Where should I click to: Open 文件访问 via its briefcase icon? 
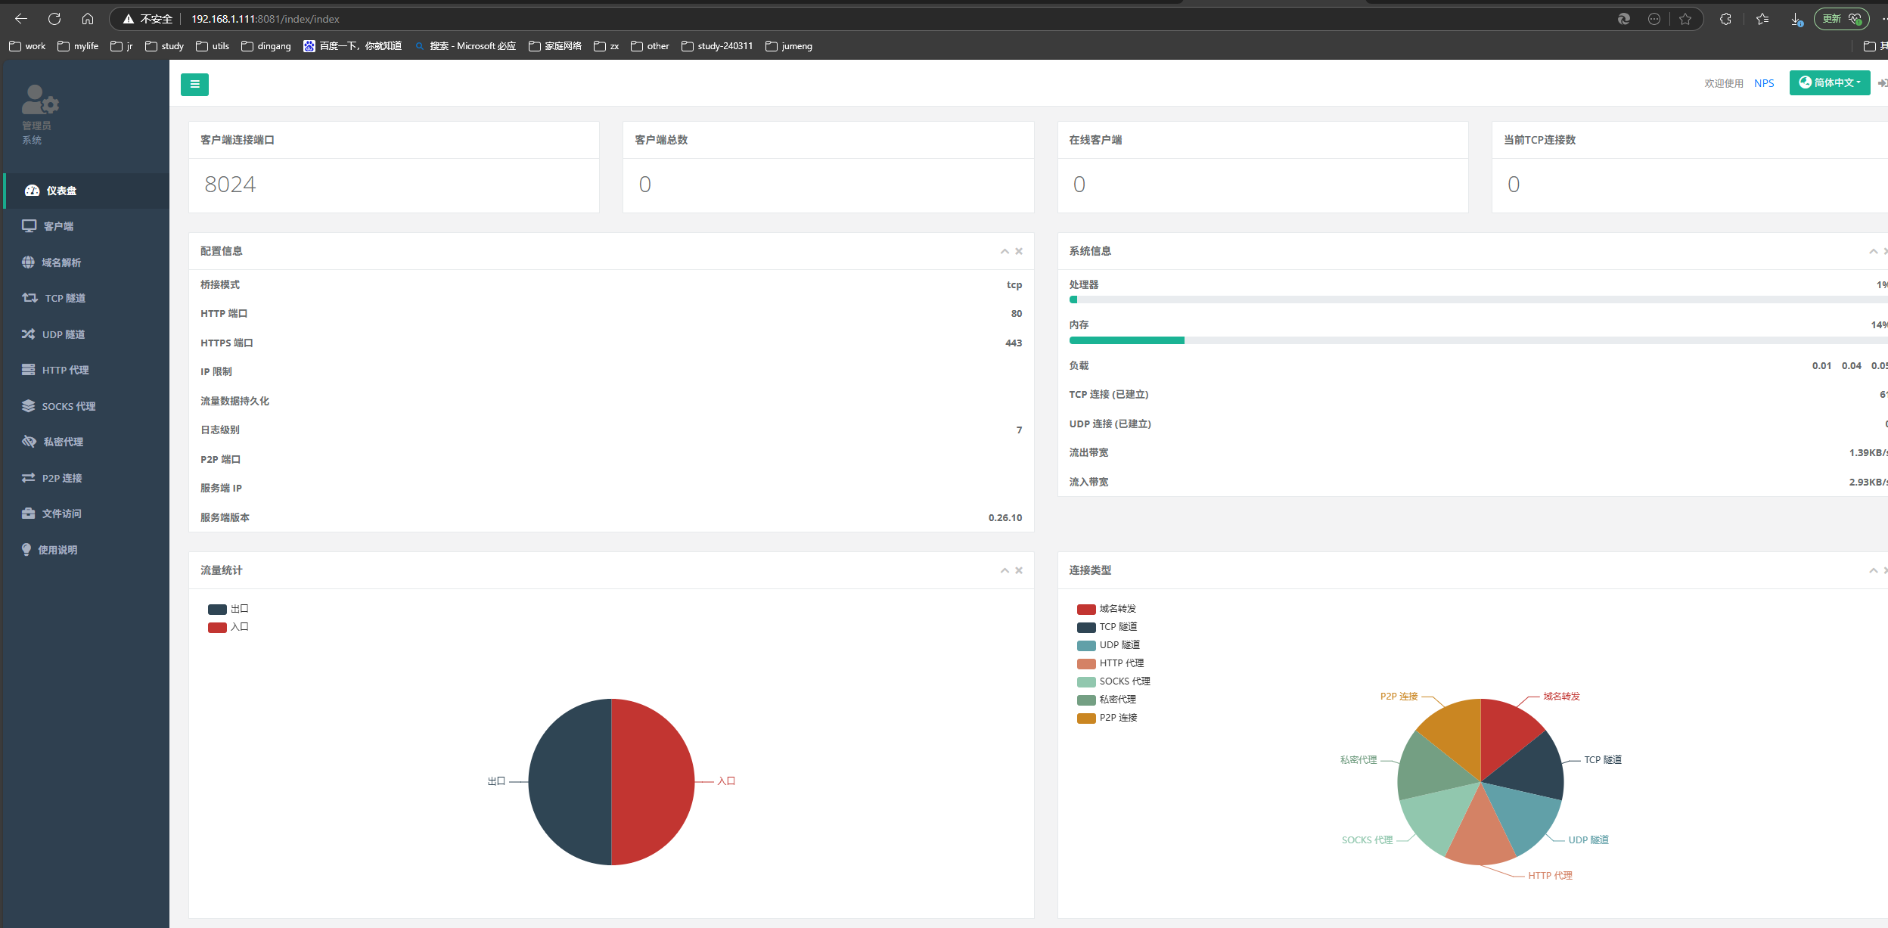pos(28,514)
